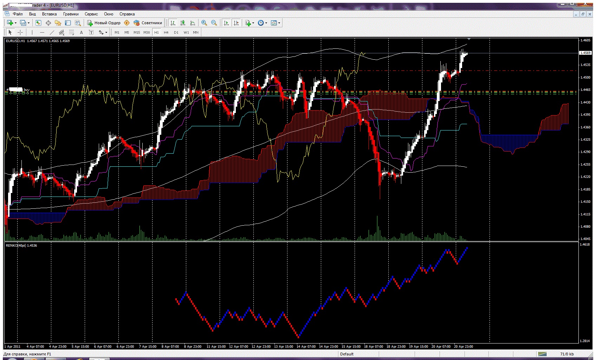Click the MetaTrader application icon in menu bar
The width and height of the screenshot is (596, 360).
(x=7, y=14)
